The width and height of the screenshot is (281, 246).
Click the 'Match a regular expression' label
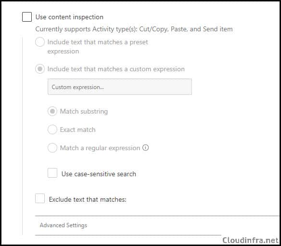click(100, 148)
